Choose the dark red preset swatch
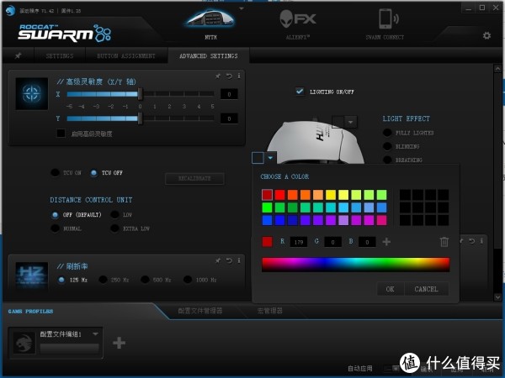 267,195
